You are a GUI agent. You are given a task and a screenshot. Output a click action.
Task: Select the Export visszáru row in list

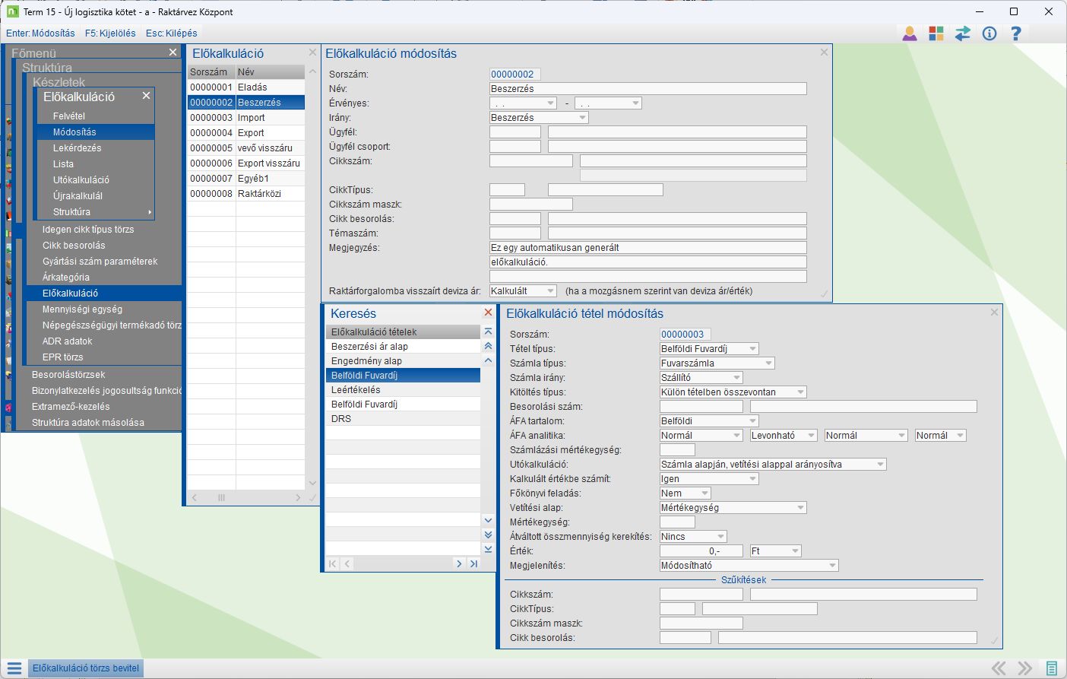point(268,163)
